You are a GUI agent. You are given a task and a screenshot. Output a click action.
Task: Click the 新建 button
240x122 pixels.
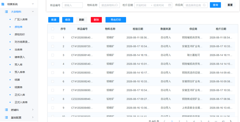click(x=54, y=20)
